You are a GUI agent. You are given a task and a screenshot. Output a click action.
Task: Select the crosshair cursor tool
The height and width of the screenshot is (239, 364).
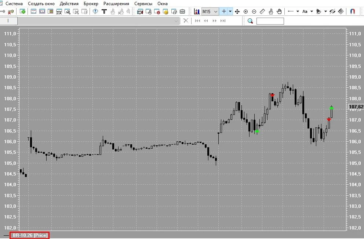point(224,11)
